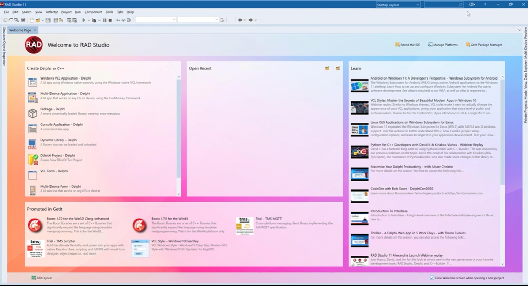Open the Android on Windows 11 thumbnail

359,85
